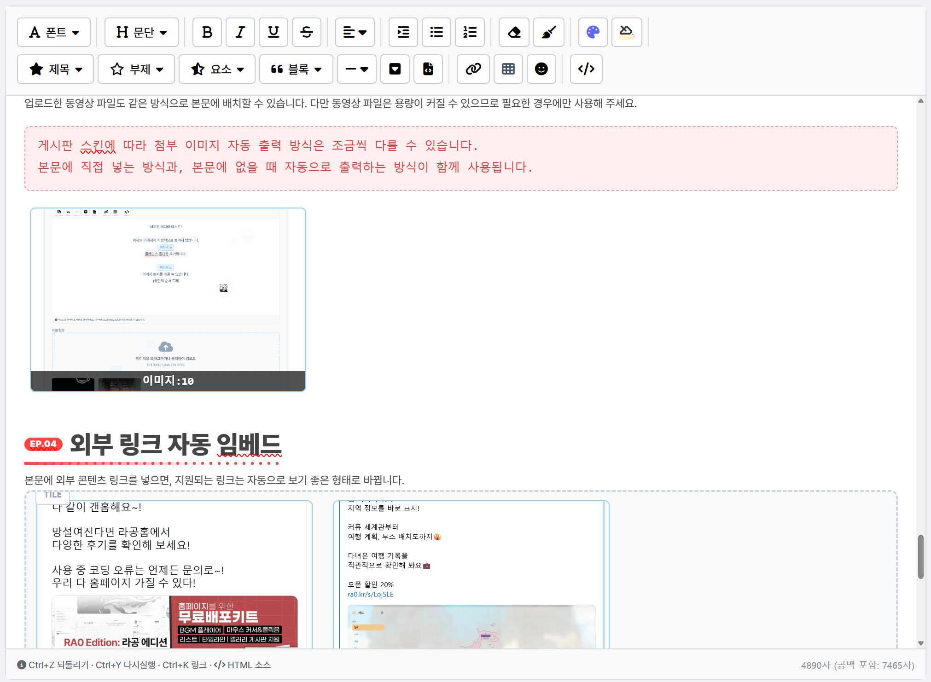
Task: Open the 문단 paragraph heading dropdown
Action: [141, 32]
